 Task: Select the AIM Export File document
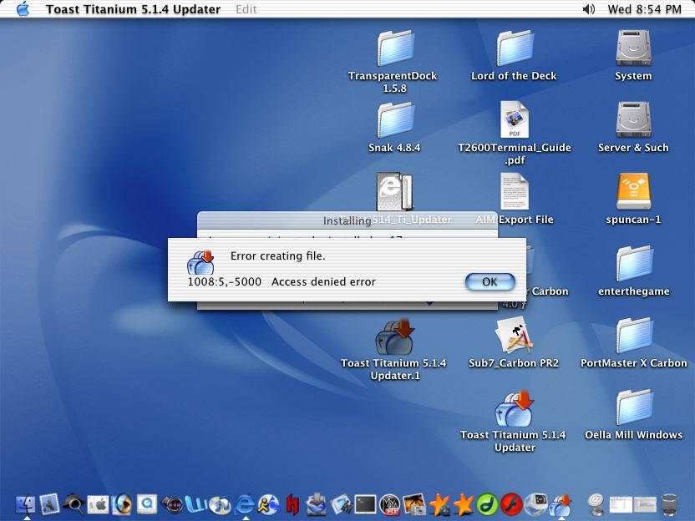(515, 191)
